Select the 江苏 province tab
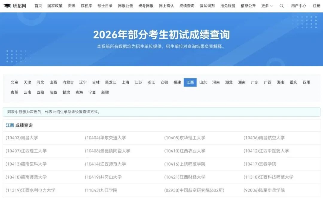This screenshot has width=323, height=199. click(x=138, y=82)
